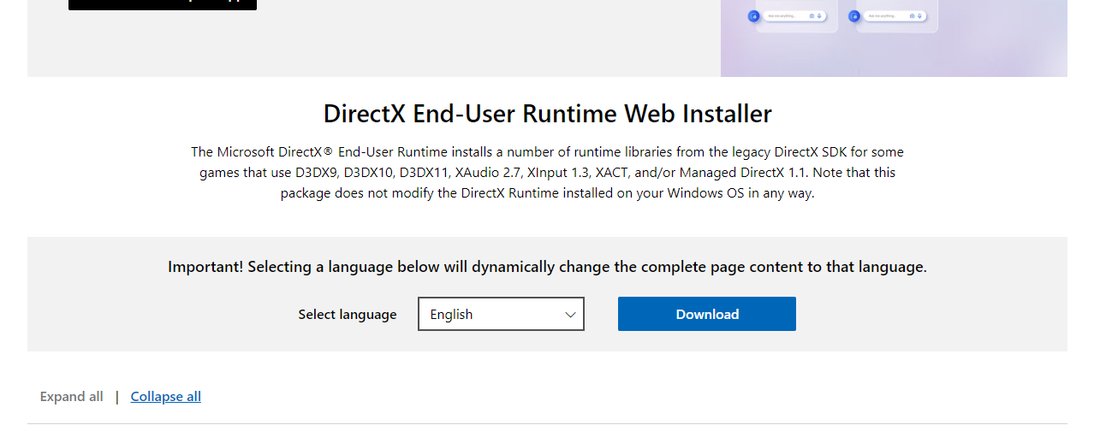Click the blue Download button
The height and width of the screenshot is (437, 1100).
(706, 314)
